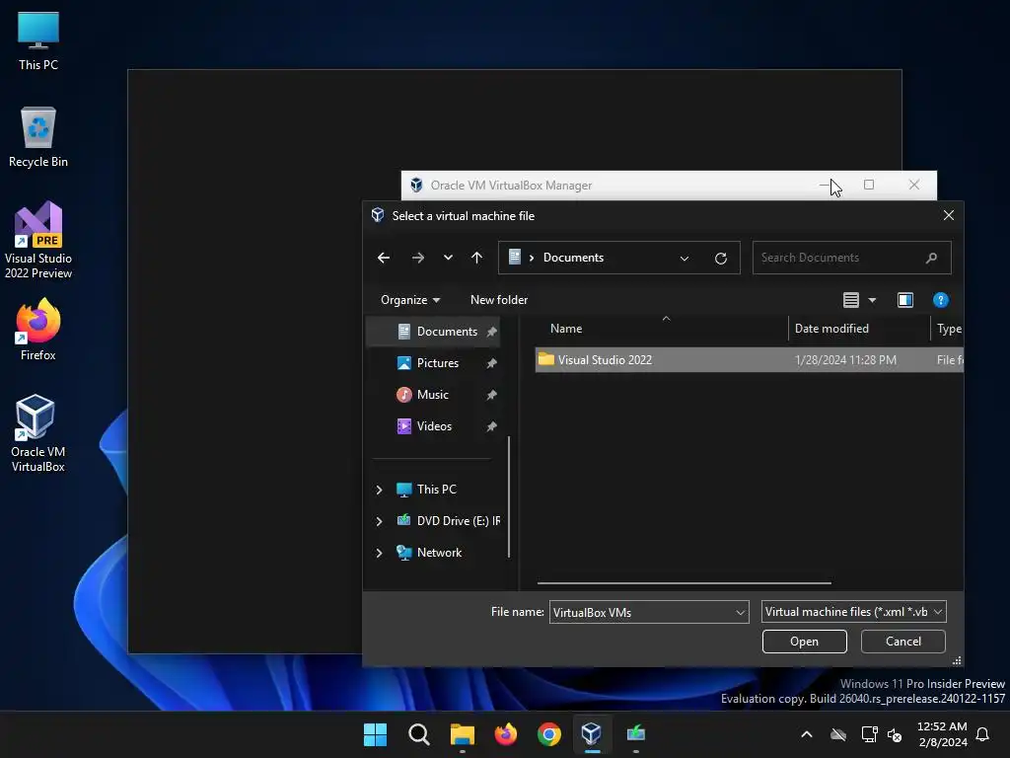Click the muted volume icon in tray

click(895, 734)
